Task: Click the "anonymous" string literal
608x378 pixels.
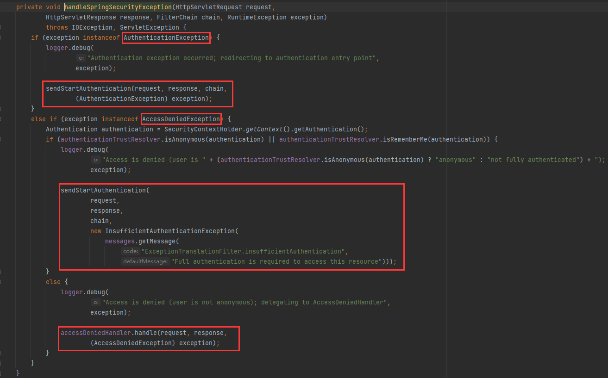Action: tap(455, 160)
